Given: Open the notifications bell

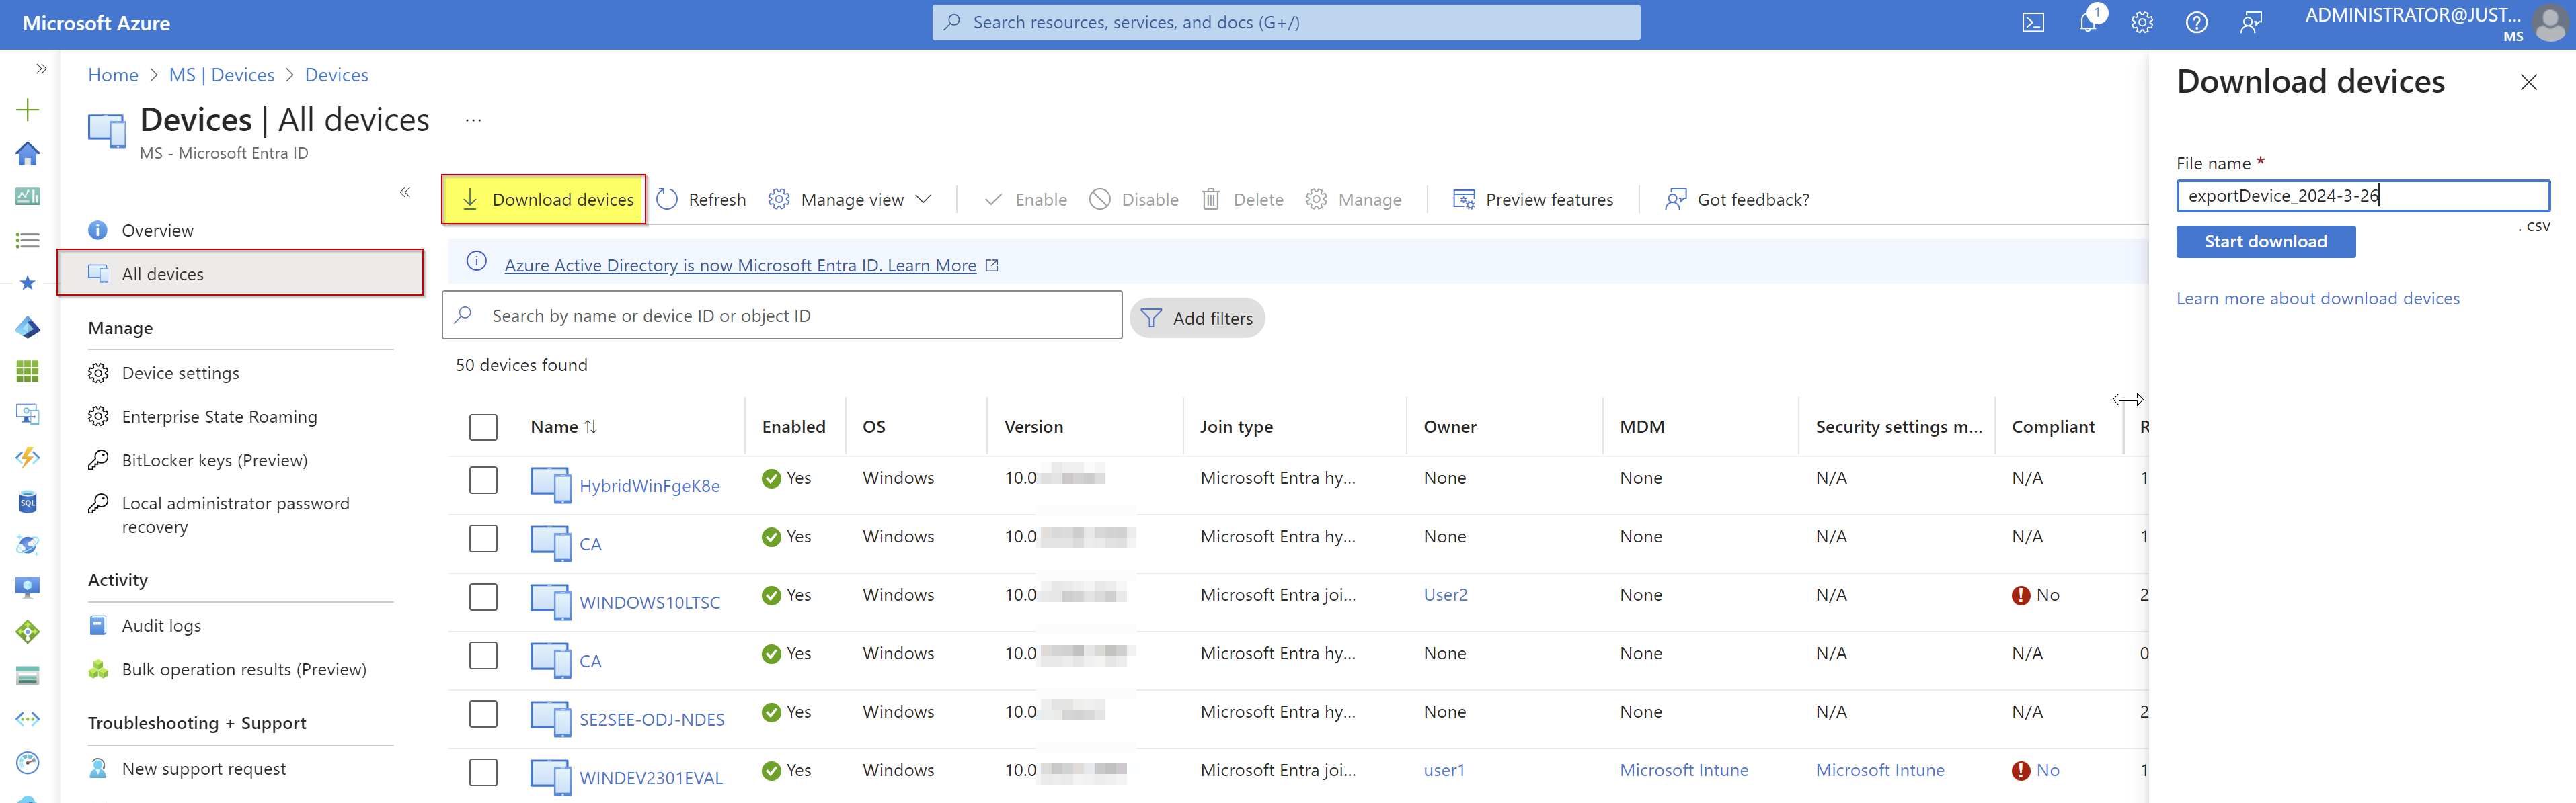Looking at the screenshot, I should [2088, 22].
